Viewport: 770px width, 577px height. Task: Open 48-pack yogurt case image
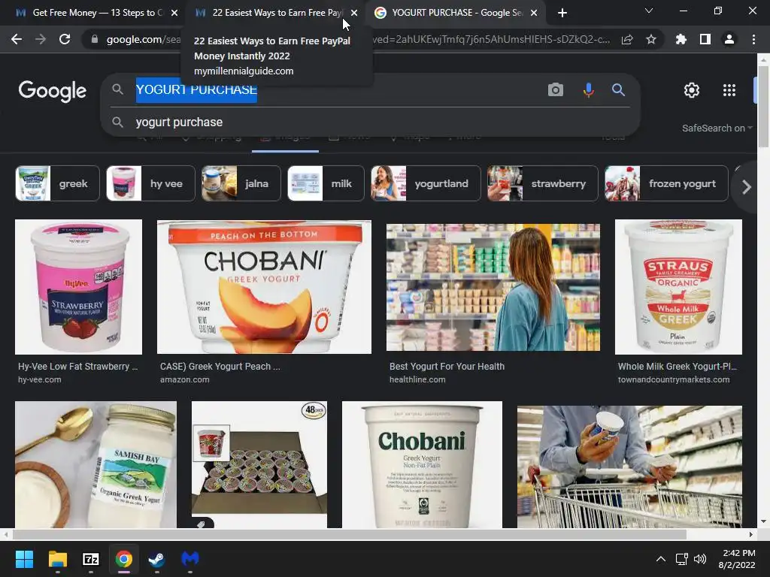point(259,464)
